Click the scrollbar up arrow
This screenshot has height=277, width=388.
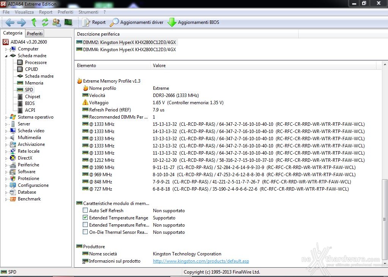pyautogui.click(x=385, y=64)
